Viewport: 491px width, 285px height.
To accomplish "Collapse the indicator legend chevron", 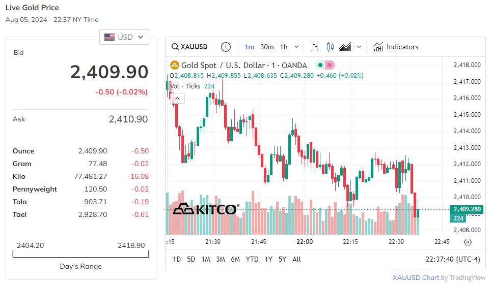I will tap(178, 98).
